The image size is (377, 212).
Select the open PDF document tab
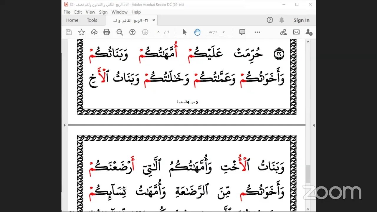coord(131,20)
